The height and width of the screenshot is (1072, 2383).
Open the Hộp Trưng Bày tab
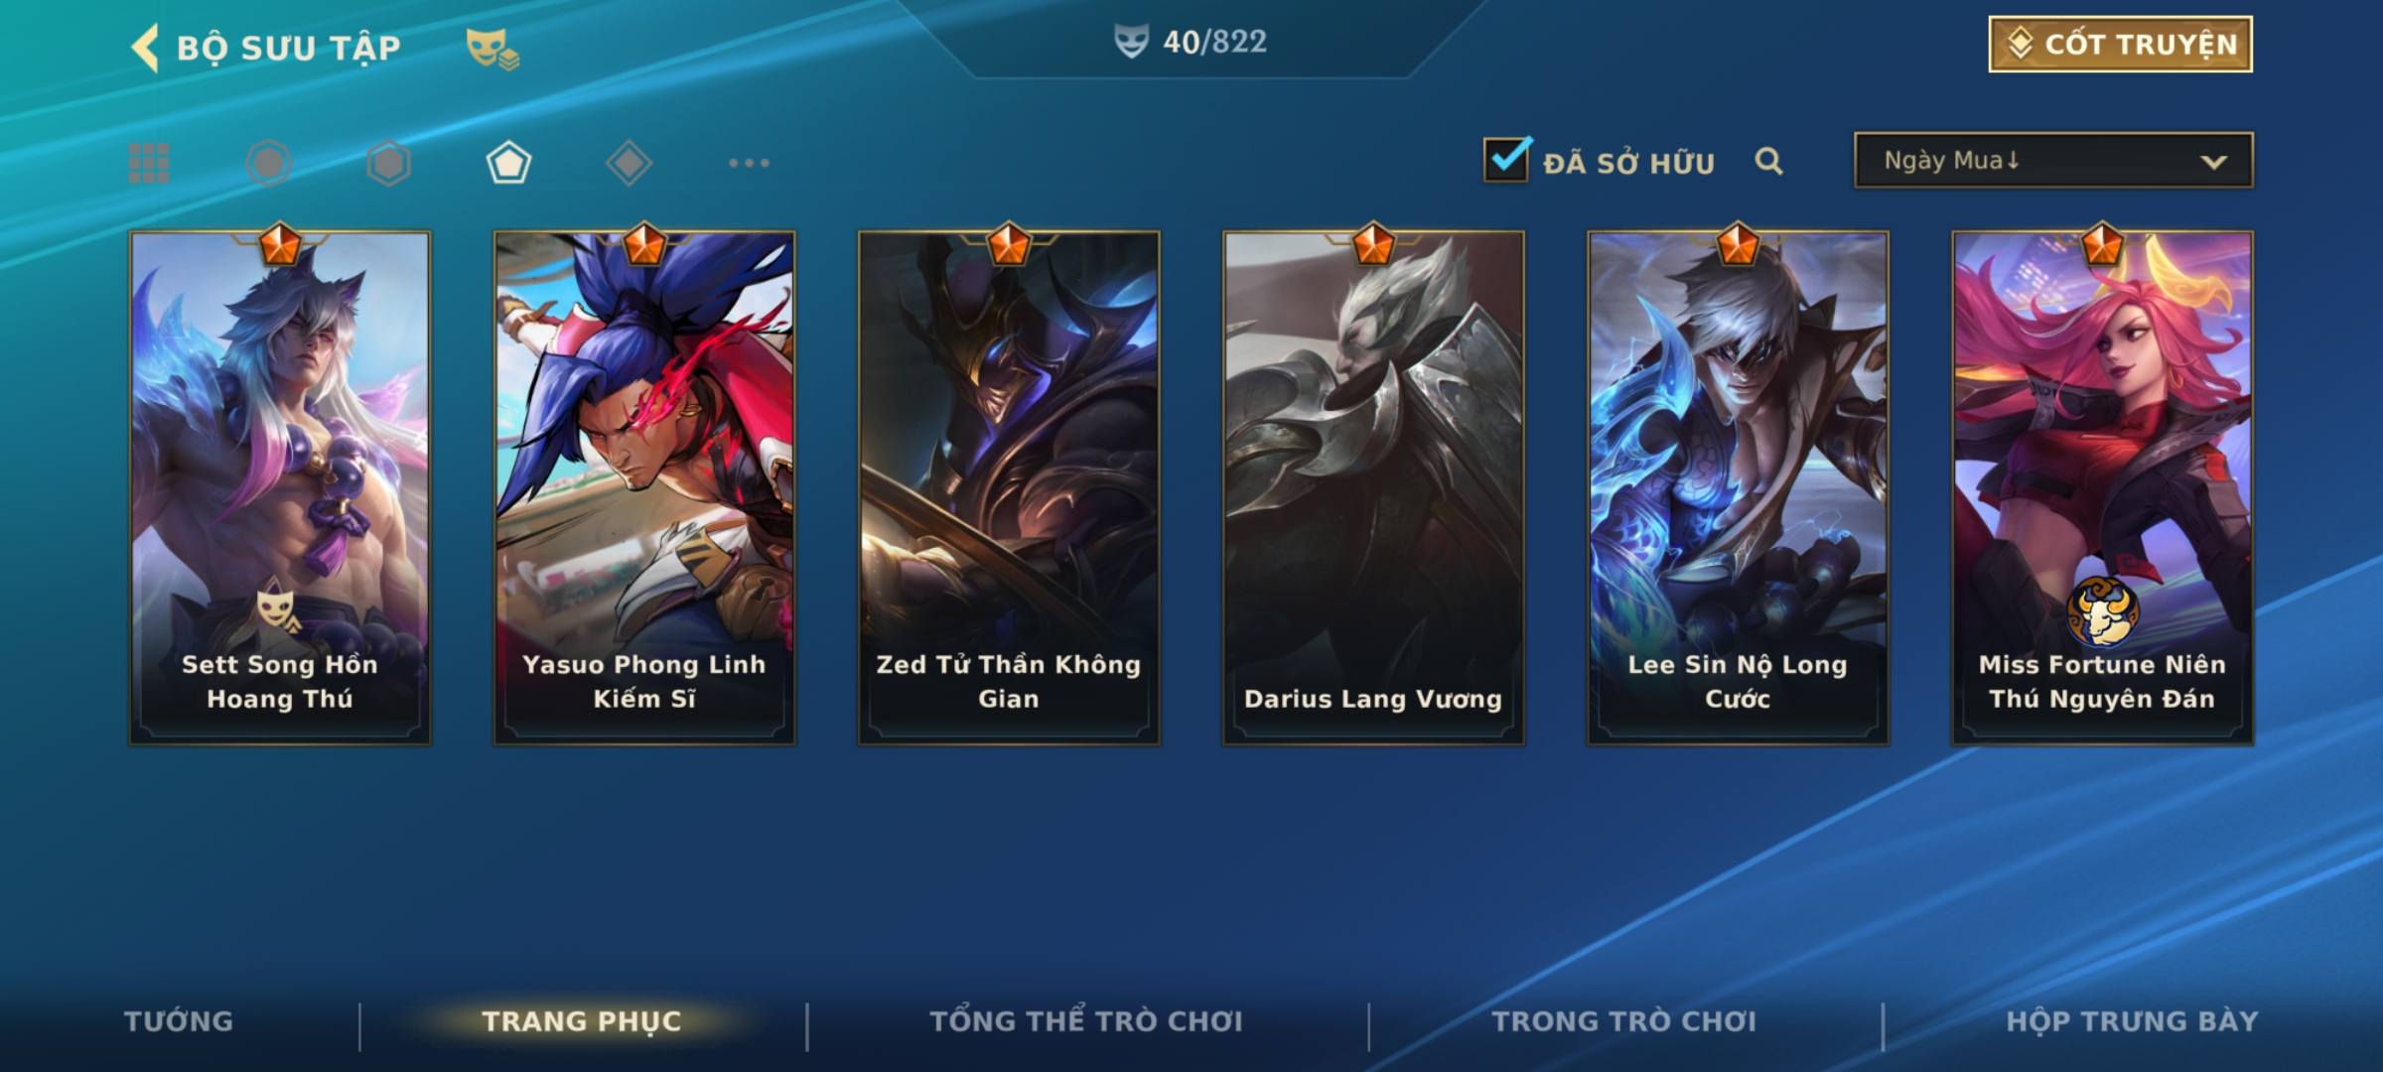[2132, 1021]
